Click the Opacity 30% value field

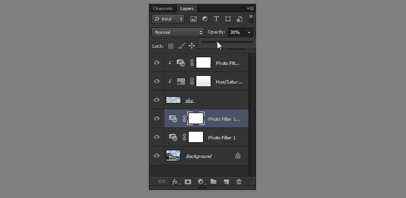[x=236, y=32]
